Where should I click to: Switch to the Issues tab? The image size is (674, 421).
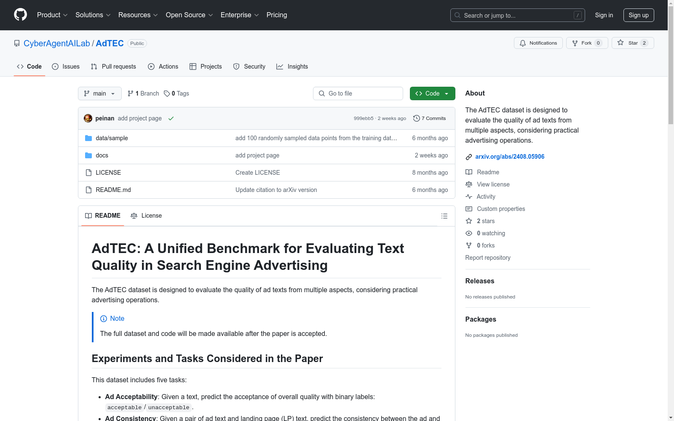pos(66,67)
